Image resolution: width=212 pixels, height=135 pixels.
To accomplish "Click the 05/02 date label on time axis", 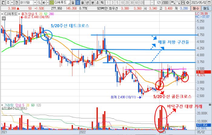I will pos(201,132).
